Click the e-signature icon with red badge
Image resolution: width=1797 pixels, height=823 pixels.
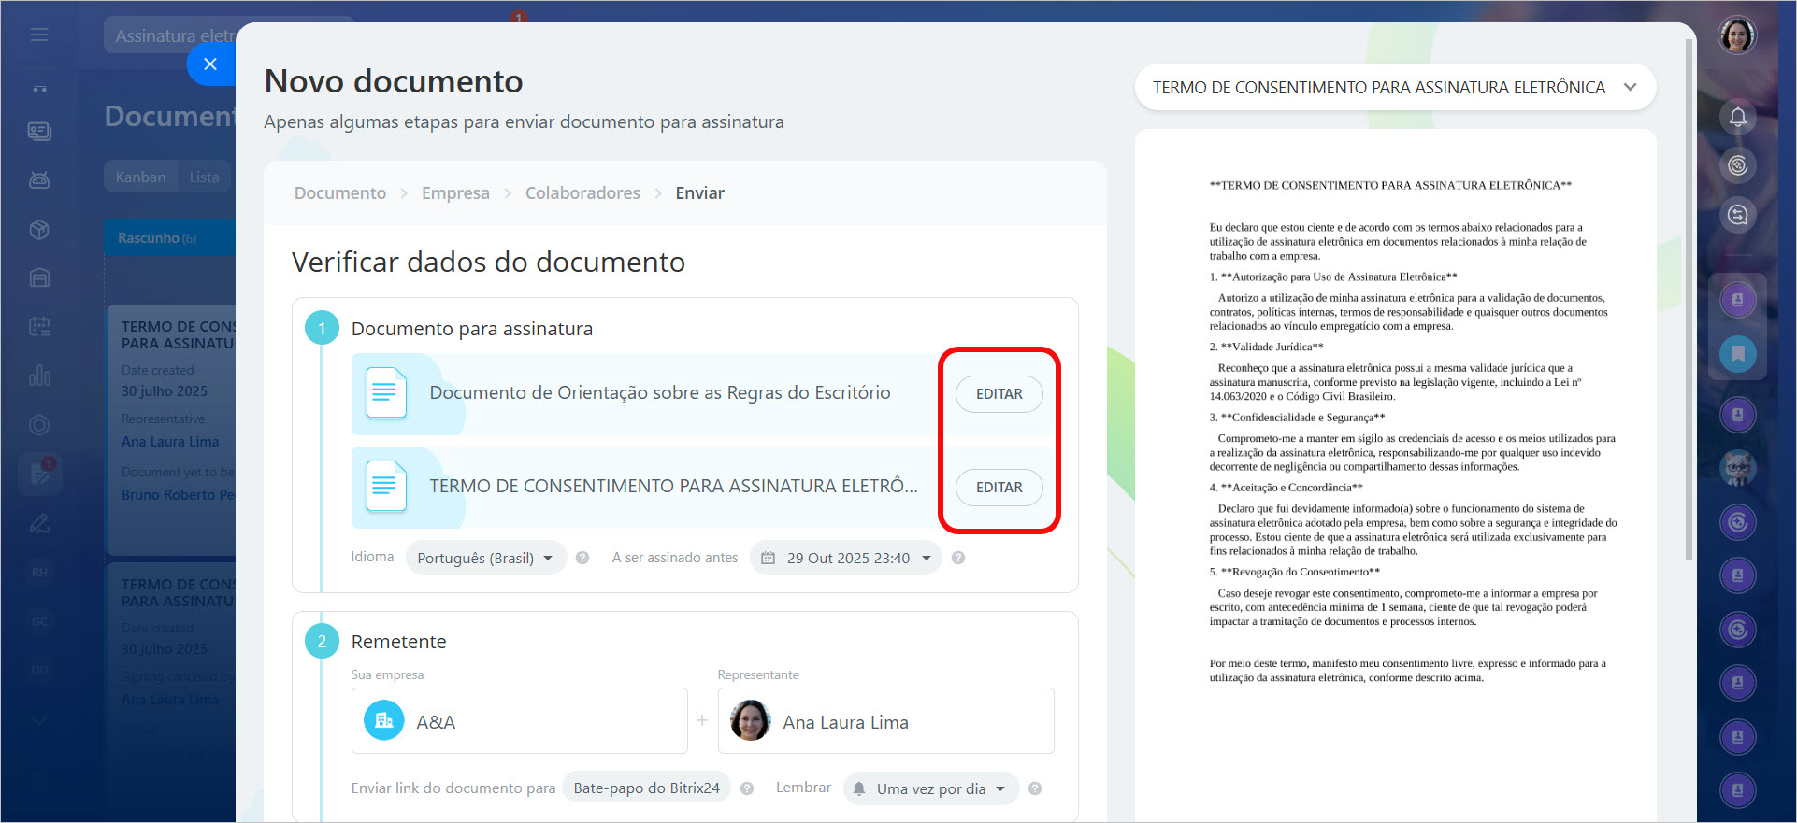coord(40,474)
